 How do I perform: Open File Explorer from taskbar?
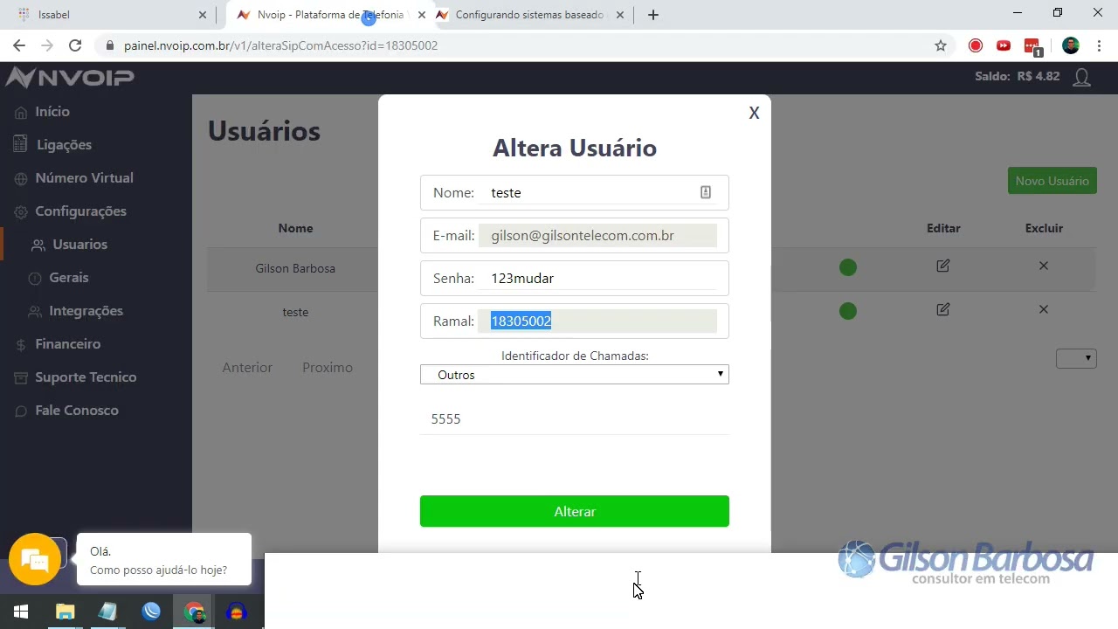point(66,612)
